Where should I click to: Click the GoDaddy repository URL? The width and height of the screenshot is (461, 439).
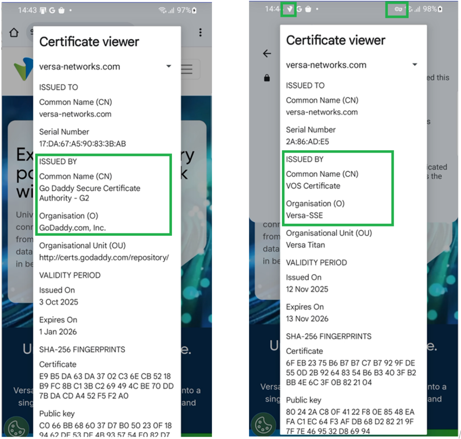(x=104, y=257)
